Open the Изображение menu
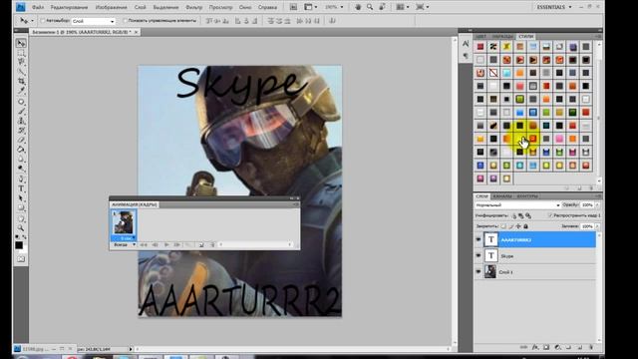The height and width of the screenshot is (359, 638). 111,7
